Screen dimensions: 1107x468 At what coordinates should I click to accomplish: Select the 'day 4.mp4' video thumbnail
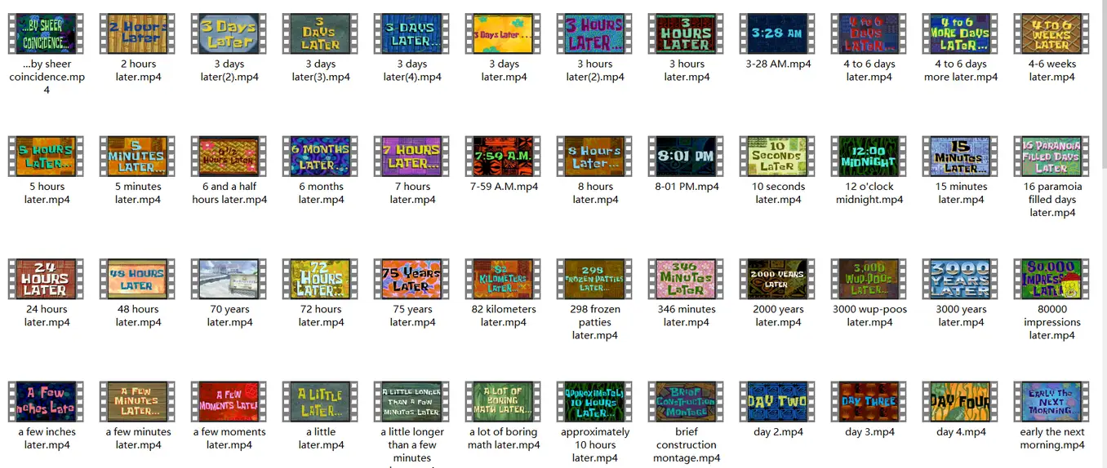coord(961,402)
